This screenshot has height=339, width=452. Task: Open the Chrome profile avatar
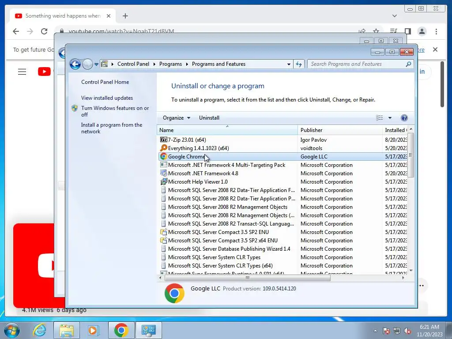422,31
